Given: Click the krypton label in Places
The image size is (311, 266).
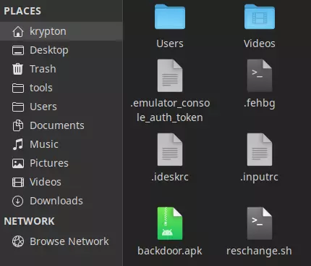Looking at the screenshot, I should tap(48, 32).
